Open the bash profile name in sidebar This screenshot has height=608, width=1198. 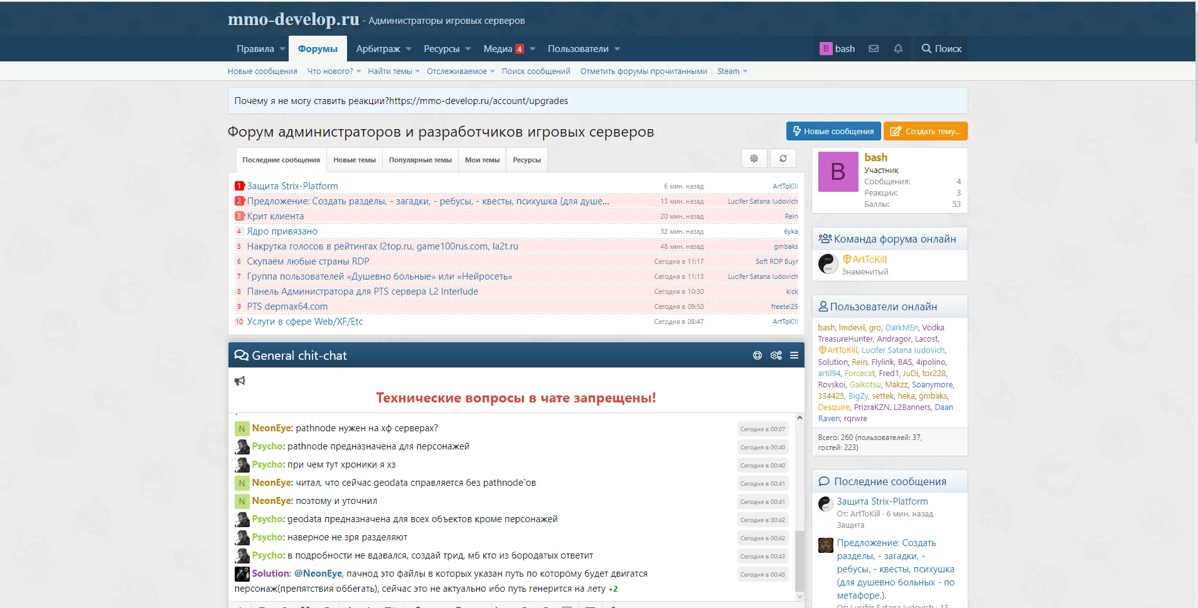tap(875, 157)
